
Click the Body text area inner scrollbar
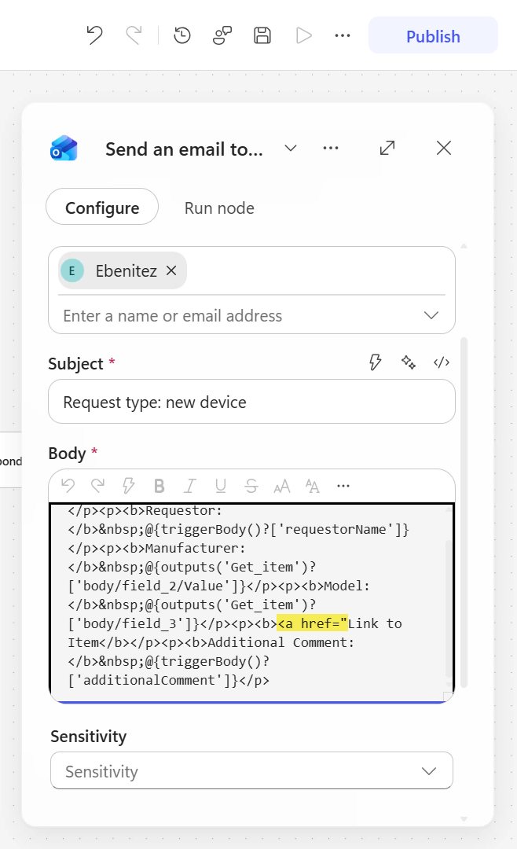[448, 608]
